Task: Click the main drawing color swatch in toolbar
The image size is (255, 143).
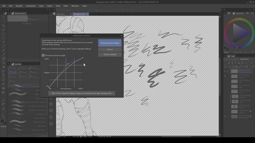Action: (x=2, y=121)
